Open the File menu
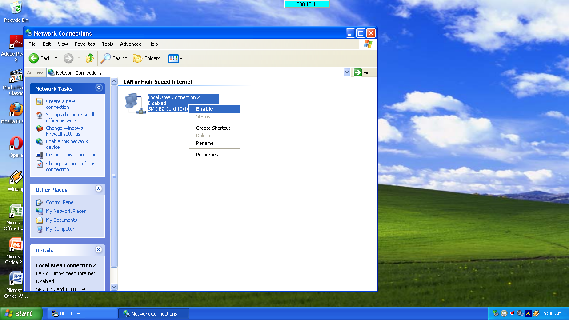 [x=32, y=44]
